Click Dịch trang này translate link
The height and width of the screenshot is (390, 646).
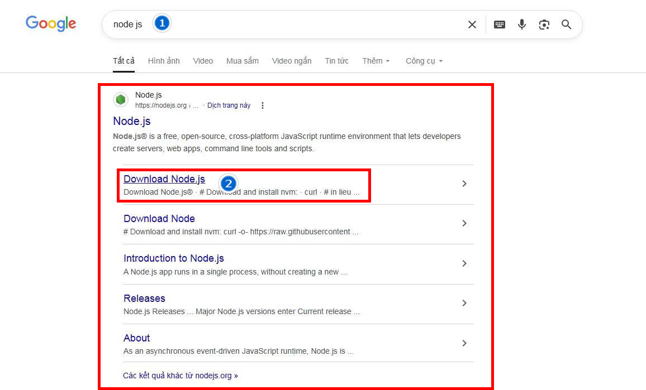point(229,105)
